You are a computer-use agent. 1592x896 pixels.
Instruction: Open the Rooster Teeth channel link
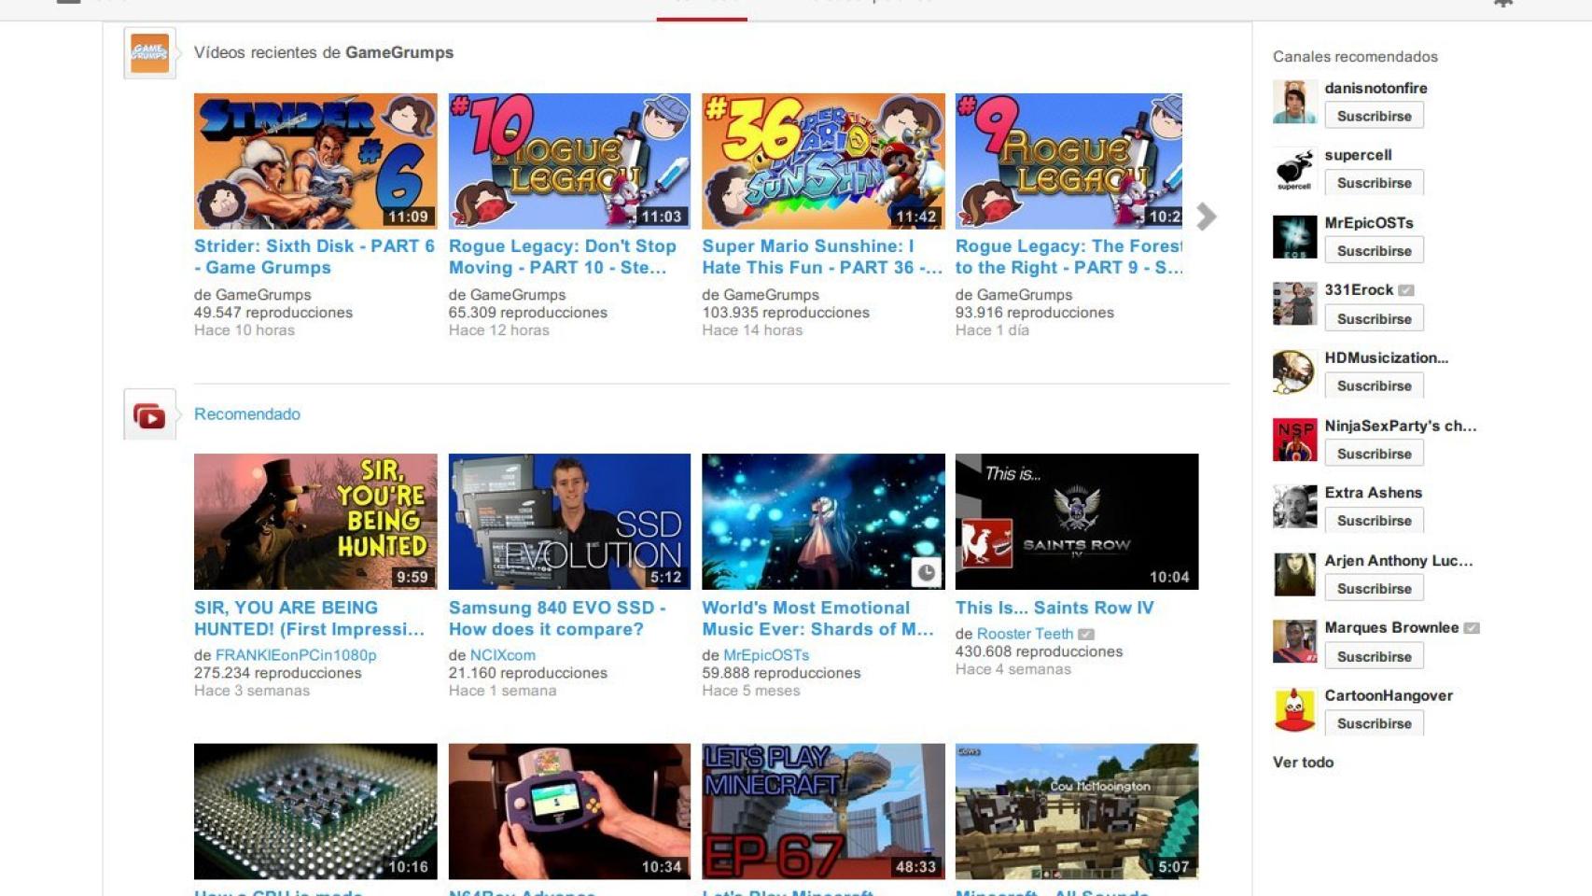click(1024, 634)
